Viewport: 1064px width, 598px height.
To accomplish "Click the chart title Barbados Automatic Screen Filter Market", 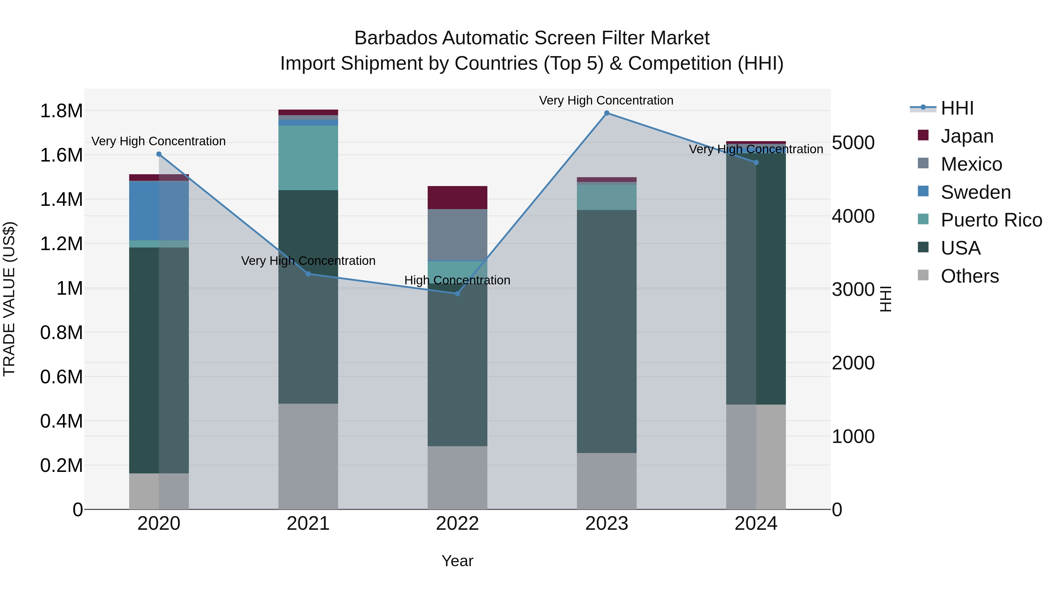I will point(532,38).
